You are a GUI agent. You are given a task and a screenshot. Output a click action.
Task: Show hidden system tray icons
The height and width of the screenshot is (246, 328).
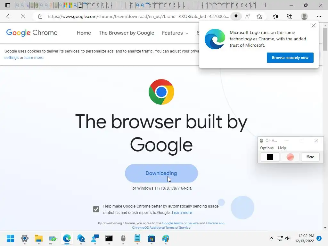pos(271,238)
